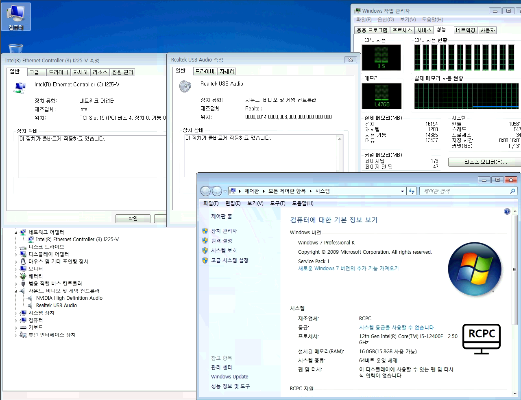Open help with the blue question mark icon
Viewport: 521px width, 400px height.
507,211
